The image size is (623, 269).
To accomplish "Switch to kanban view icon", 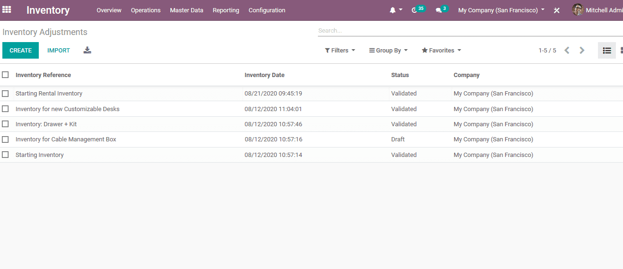I will pyautogui.click(x=621, y=50).
